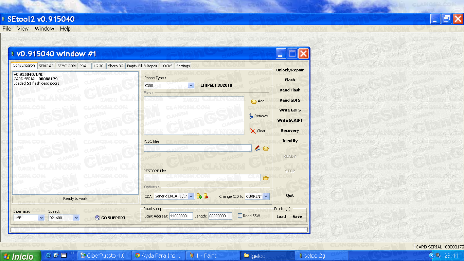Screen dimensions: 464x261
Task: Click the green plus CDA add icon
Action: click(199, 196)
